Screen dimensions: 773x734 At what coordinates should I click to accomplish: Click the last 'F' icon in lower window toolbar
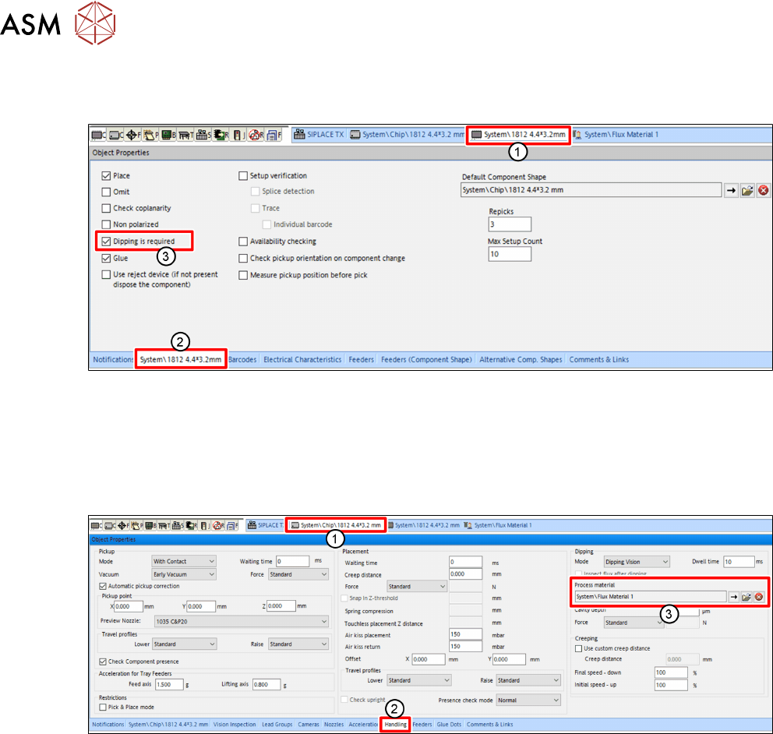click(232, 525)
